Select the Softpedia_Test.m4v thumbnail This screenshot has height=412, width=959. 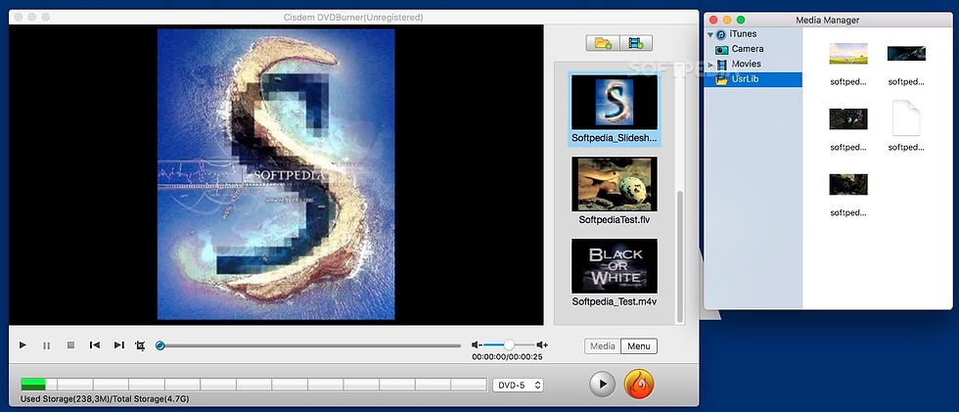point(615,273)
